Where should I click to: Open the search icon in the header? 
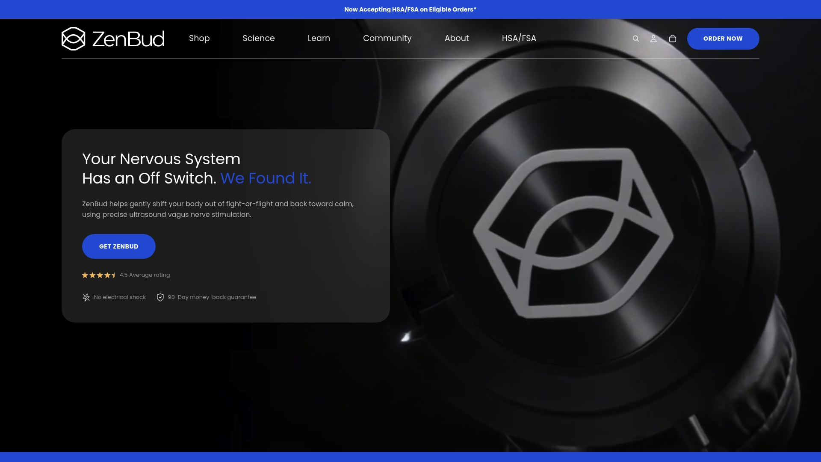tap(636, 38)
